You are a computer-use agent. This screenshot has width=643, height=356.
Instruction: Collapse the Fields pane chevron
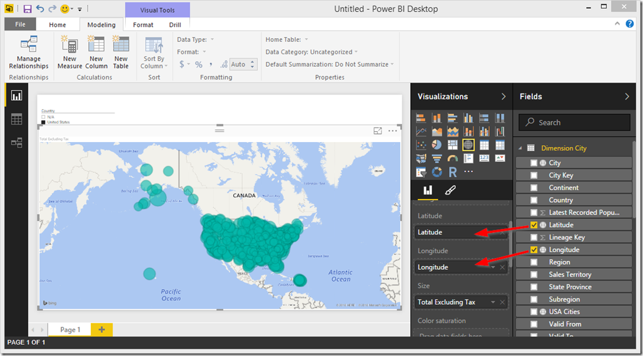tap(627, 96)
